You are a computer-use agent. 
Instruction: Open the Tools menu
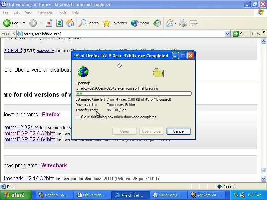62,12
